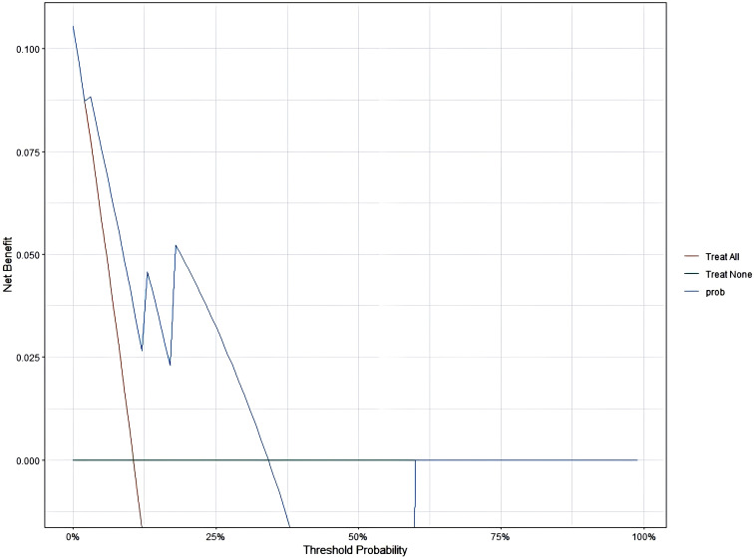Click the 0.025 y-axis tick label

(28, 358)
